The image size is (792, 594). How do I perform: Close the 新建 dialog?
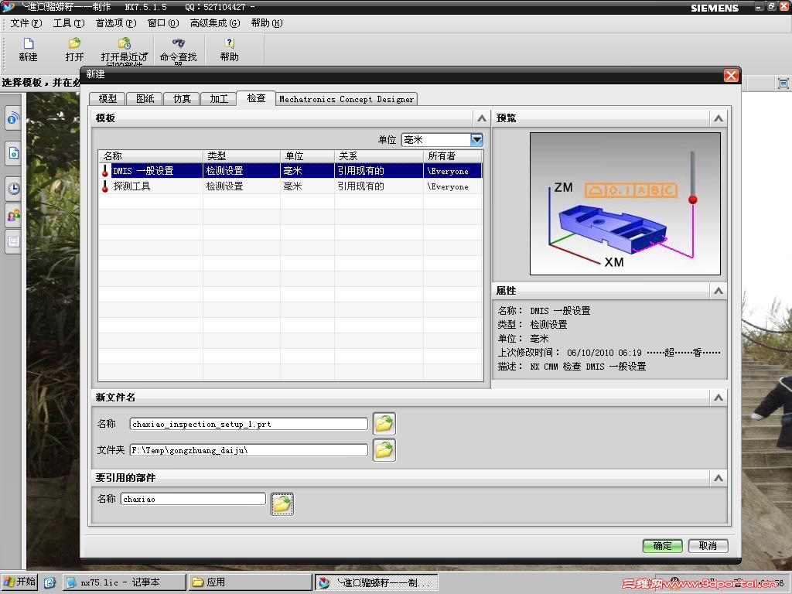(731, 75)
